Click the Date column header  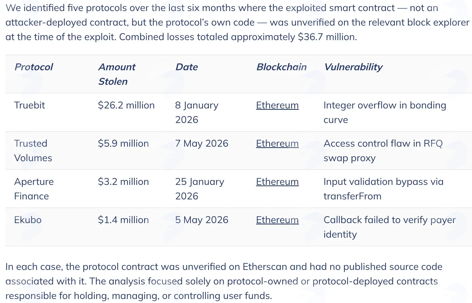(187, 67)
